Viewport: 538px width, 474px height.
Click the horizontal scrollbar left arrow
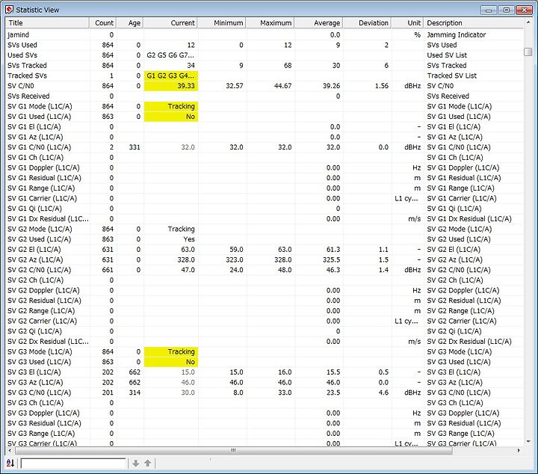pyautogui.click(x=10, y=450)
